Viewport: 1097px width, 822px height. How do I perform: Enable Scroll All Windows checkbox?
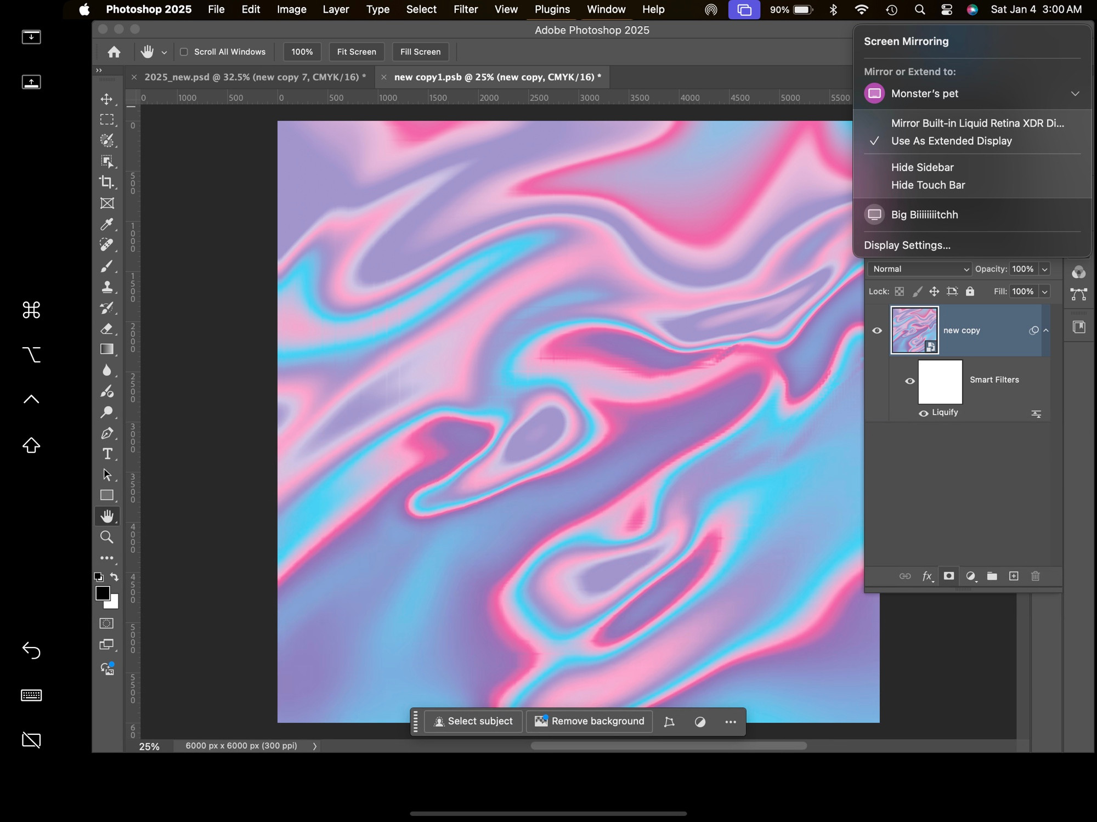[184, 52]
